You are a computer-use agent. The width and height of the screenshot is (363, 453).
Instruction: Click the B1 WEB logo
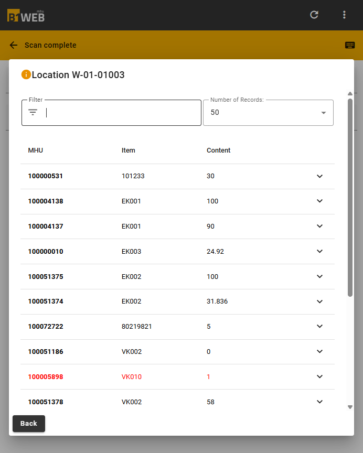click(26, 16)
